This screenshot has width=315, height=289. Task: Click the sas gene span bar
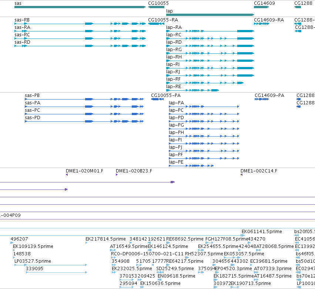(x=80, y=7)
